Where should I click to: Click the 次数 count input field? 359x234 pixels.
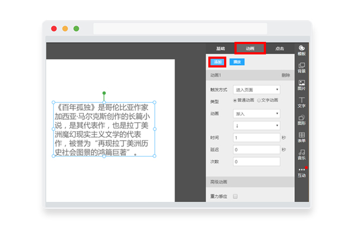coord(256,162)
